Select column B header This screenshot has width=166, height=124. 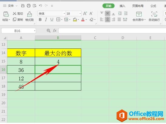58,38
